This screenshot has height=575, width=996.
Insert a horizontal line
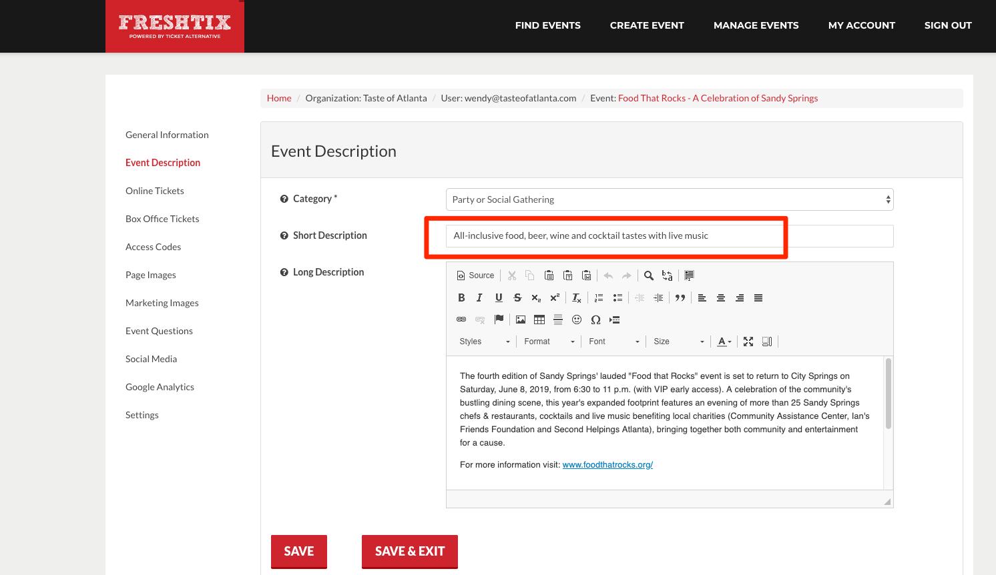coord(558,320)
